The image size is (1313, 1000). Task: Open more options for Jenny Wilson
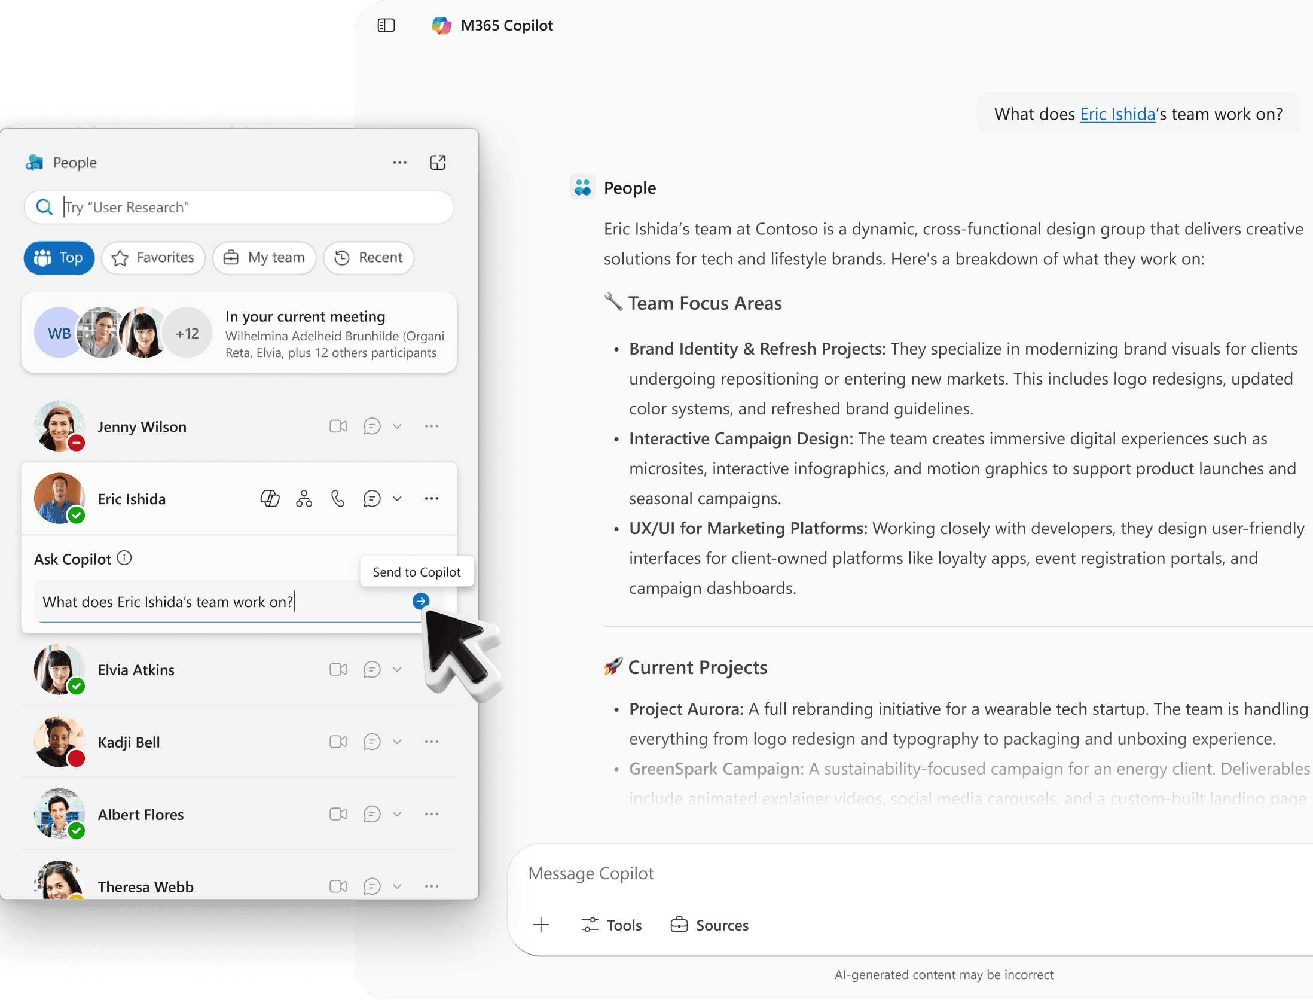point(432,426)
